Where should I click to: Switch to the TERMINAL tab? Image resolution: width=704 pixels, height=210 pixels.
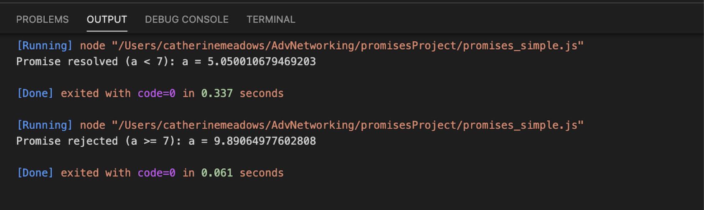pyautogui.click(x=271, y=20)
